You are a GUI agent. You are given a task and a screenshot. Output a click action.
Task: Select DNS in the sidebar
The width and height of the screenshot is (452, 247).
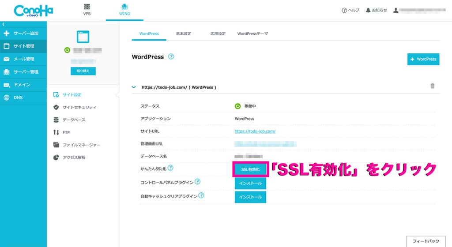[23, 97]
